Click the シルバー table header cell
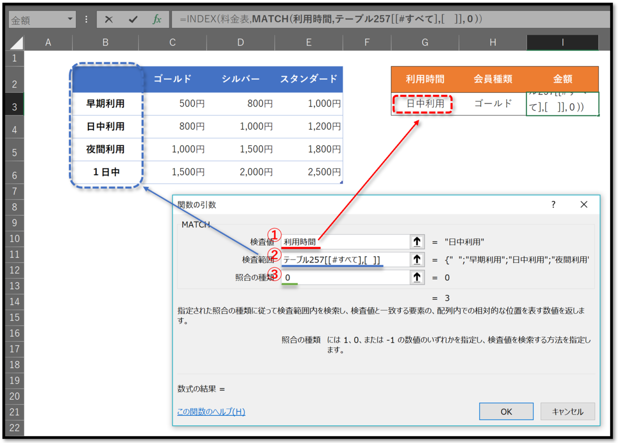 [x=241, y=79]
